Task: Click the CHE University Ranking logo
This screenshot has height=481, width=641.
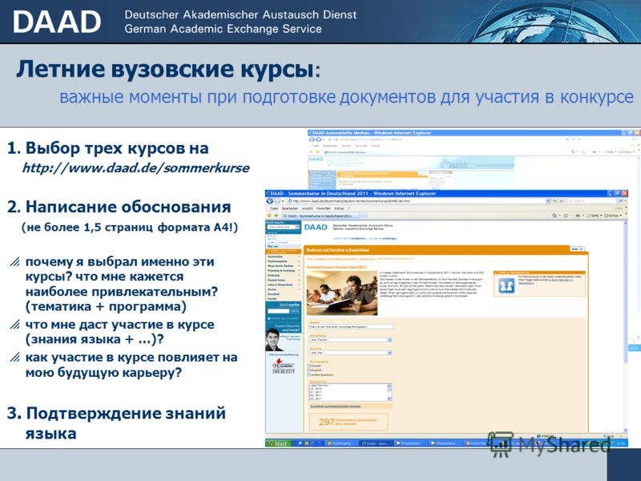Action: (283, 366)
